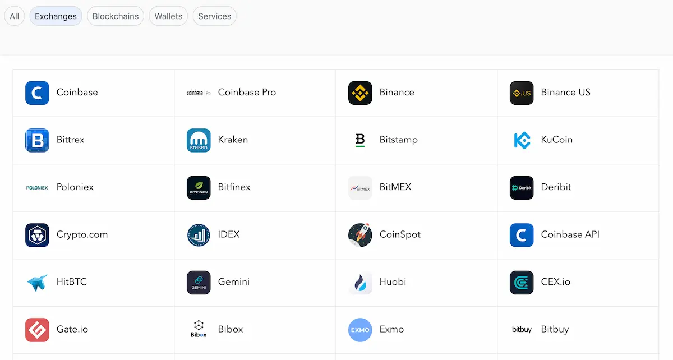Viewport: 673px width, 360px height.
Task: Click the IDEX name text
Action: [229, 234]
